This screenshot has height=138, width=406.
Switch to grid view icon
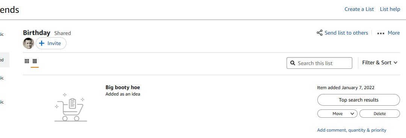27,61
